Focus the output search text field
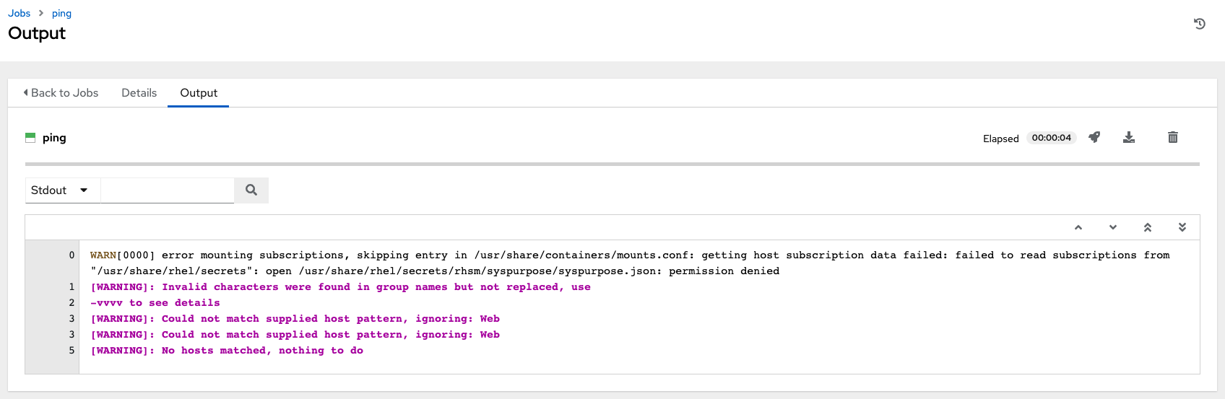Viewport: 1225px width, 399px height. click(167, 190)
